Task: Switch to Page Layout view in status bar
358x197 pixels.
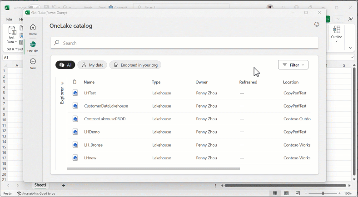Action: point(286,193)
